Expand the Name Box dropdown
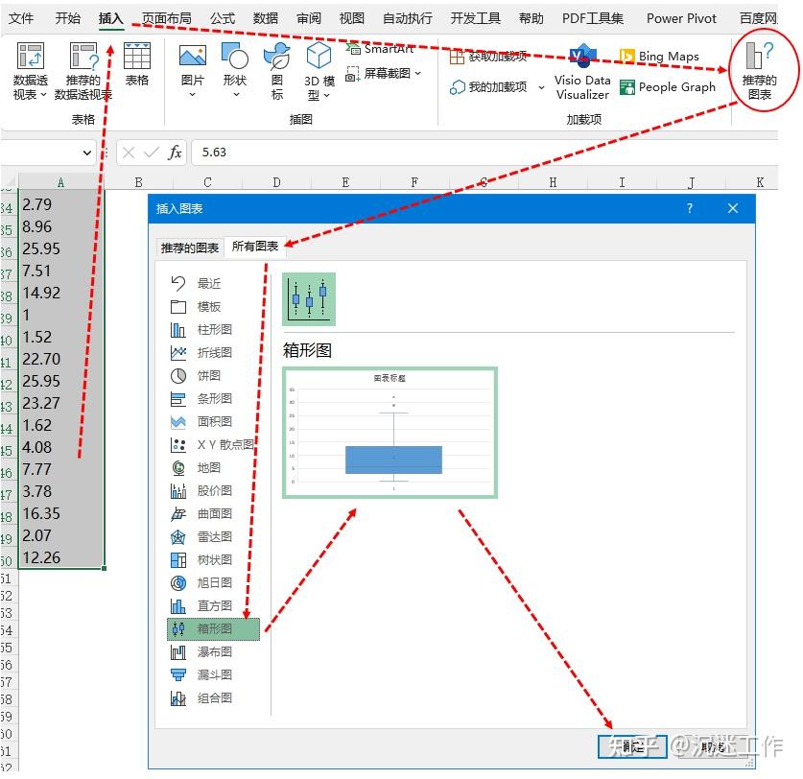 86,153
